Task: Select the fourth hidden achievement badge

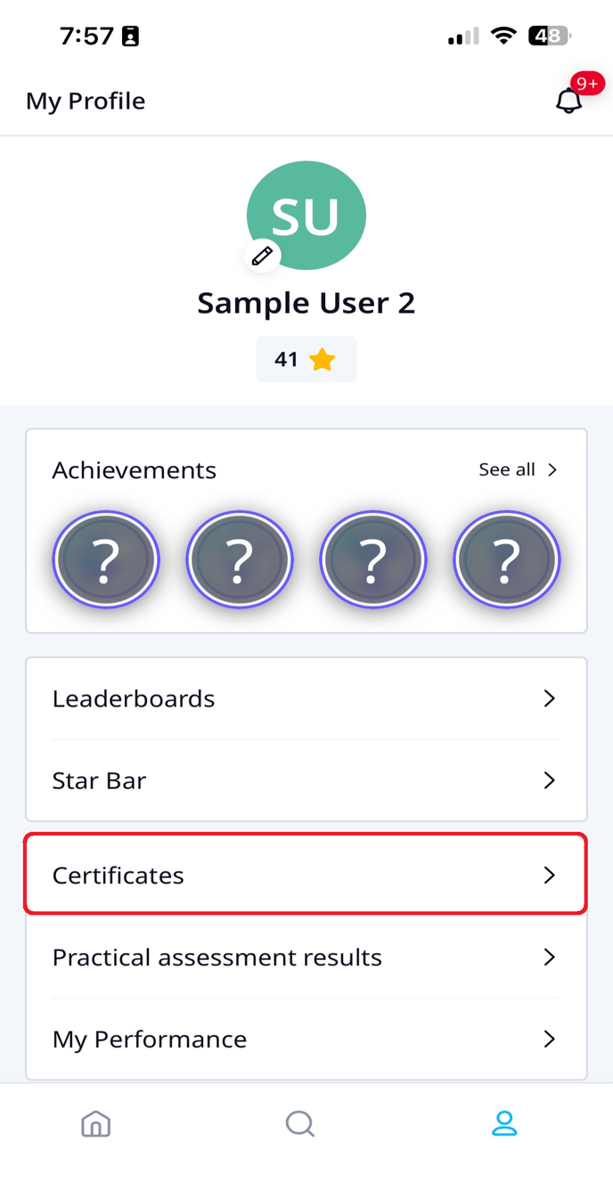Action: click(506, 559)
